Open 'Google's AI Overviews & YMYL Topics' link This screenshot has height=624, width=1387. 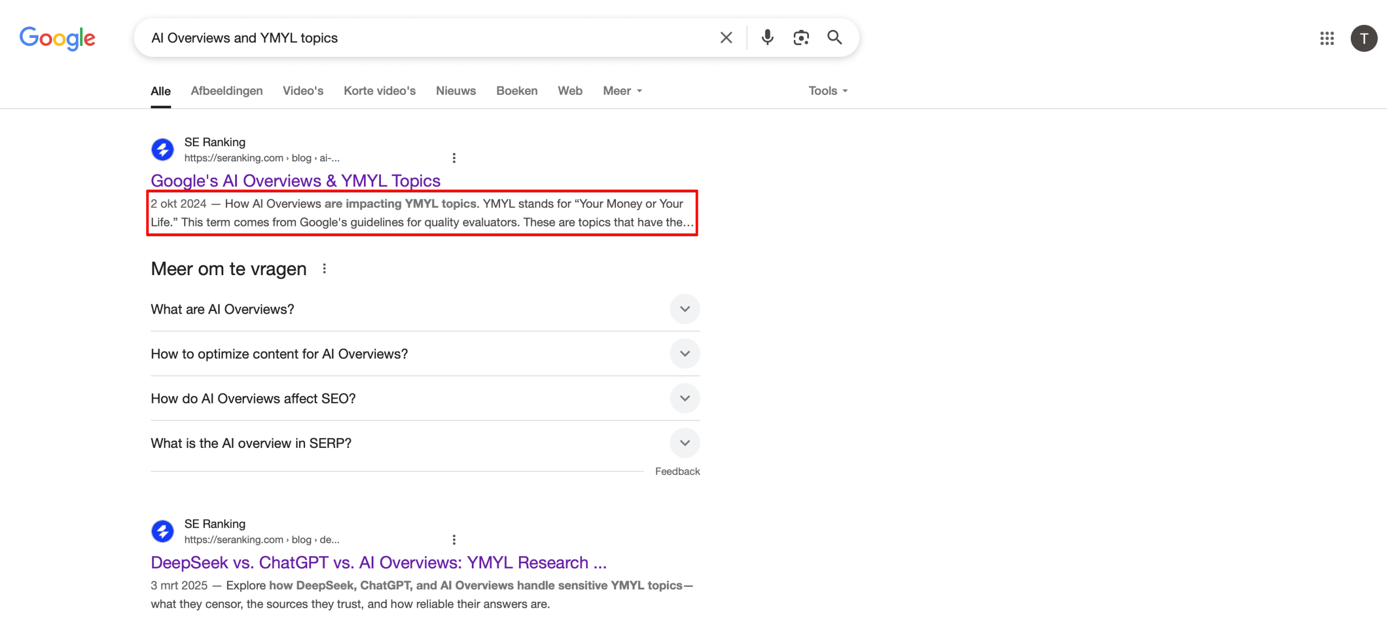click(295, 180)
